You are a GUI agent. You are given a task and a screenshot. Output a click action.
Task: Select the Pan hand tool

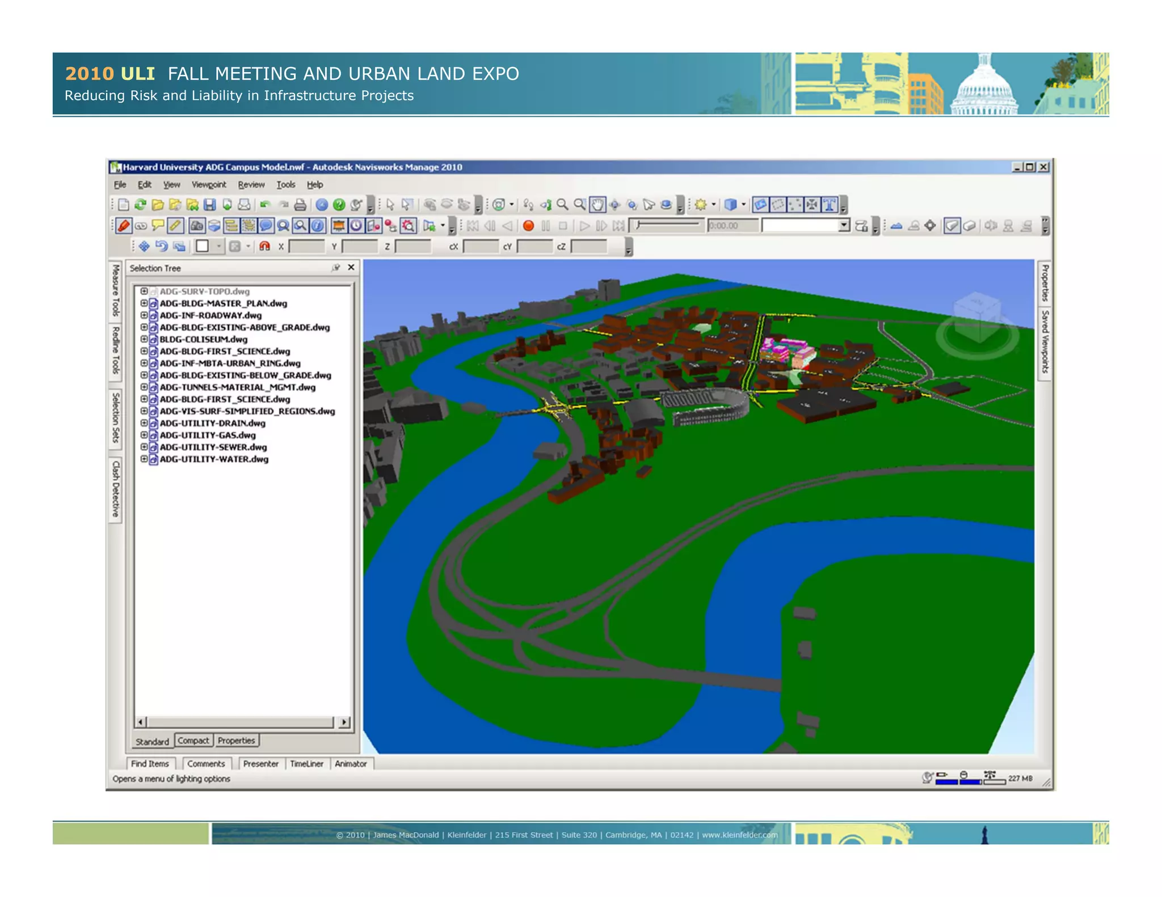point(597,205)
